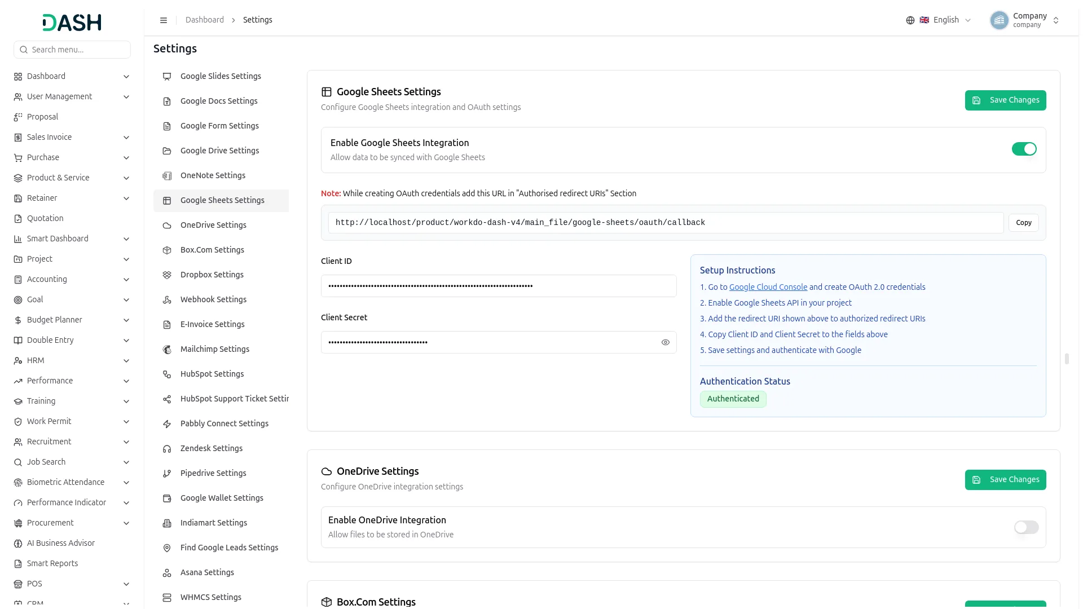Click the page vertical scrollbar thumb
Viewport: 1083px width, 609px height.
coord(1067,359)
